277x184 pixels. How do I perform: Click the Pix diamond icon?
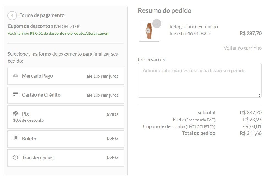16,113
